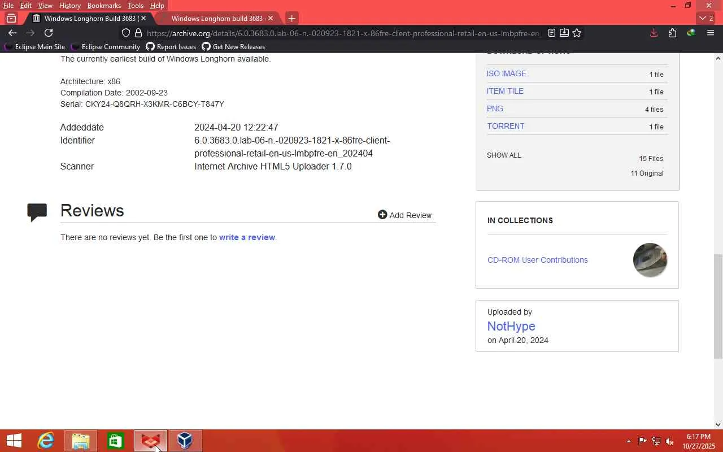Open a new browser tab

[291, 18]
